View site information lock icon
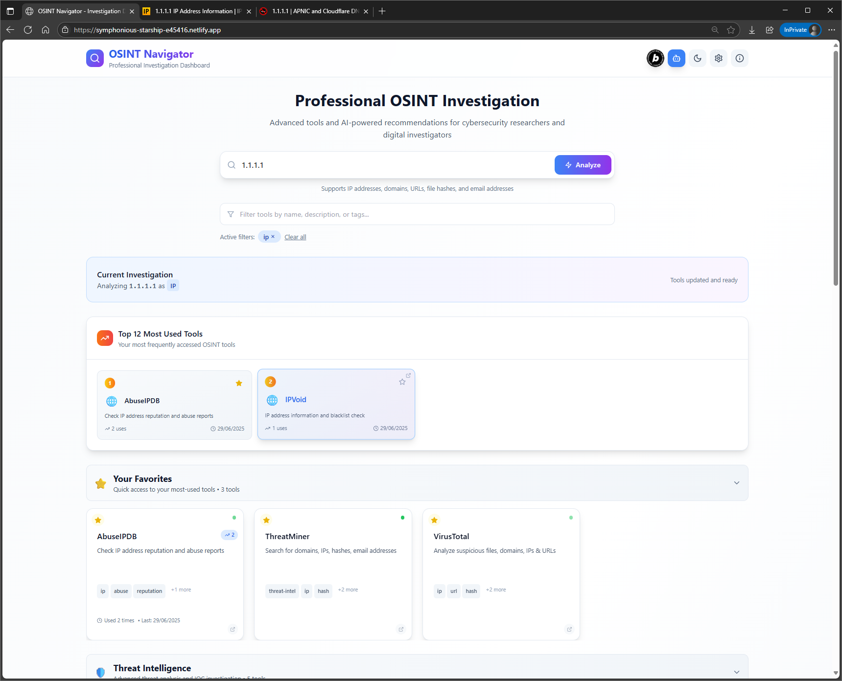Viewport: 842px width, 681px height. pos(65,30)
